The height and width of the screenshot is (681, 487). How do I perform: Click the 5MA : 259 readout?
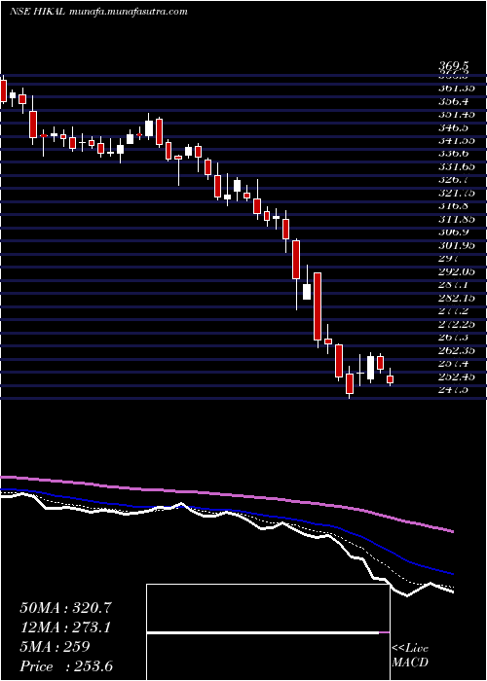tap(55, 647)
